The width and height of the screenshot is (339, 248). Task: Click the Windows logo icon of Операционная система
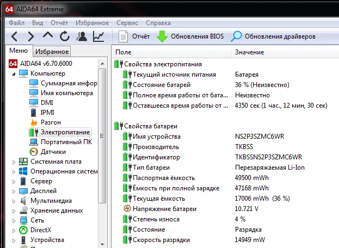click(x=23, y=171)
